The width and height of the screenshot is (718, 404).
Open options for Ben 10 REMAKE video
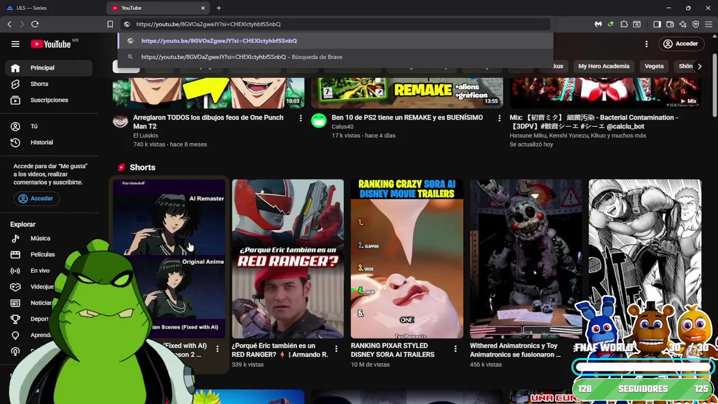(x=499, y=118)
